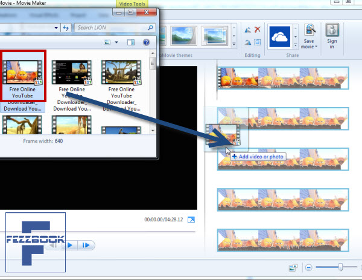Screen dimensions: 362x280
Task: Click in the Search LION field
Action: (115, 28)
